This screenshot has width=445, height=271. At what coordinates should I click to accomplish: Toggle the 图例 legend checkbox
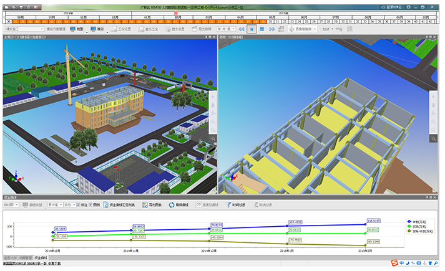point(91,204)
